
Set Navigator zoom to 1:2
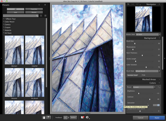pyautogui.click(x=137, y=4)
